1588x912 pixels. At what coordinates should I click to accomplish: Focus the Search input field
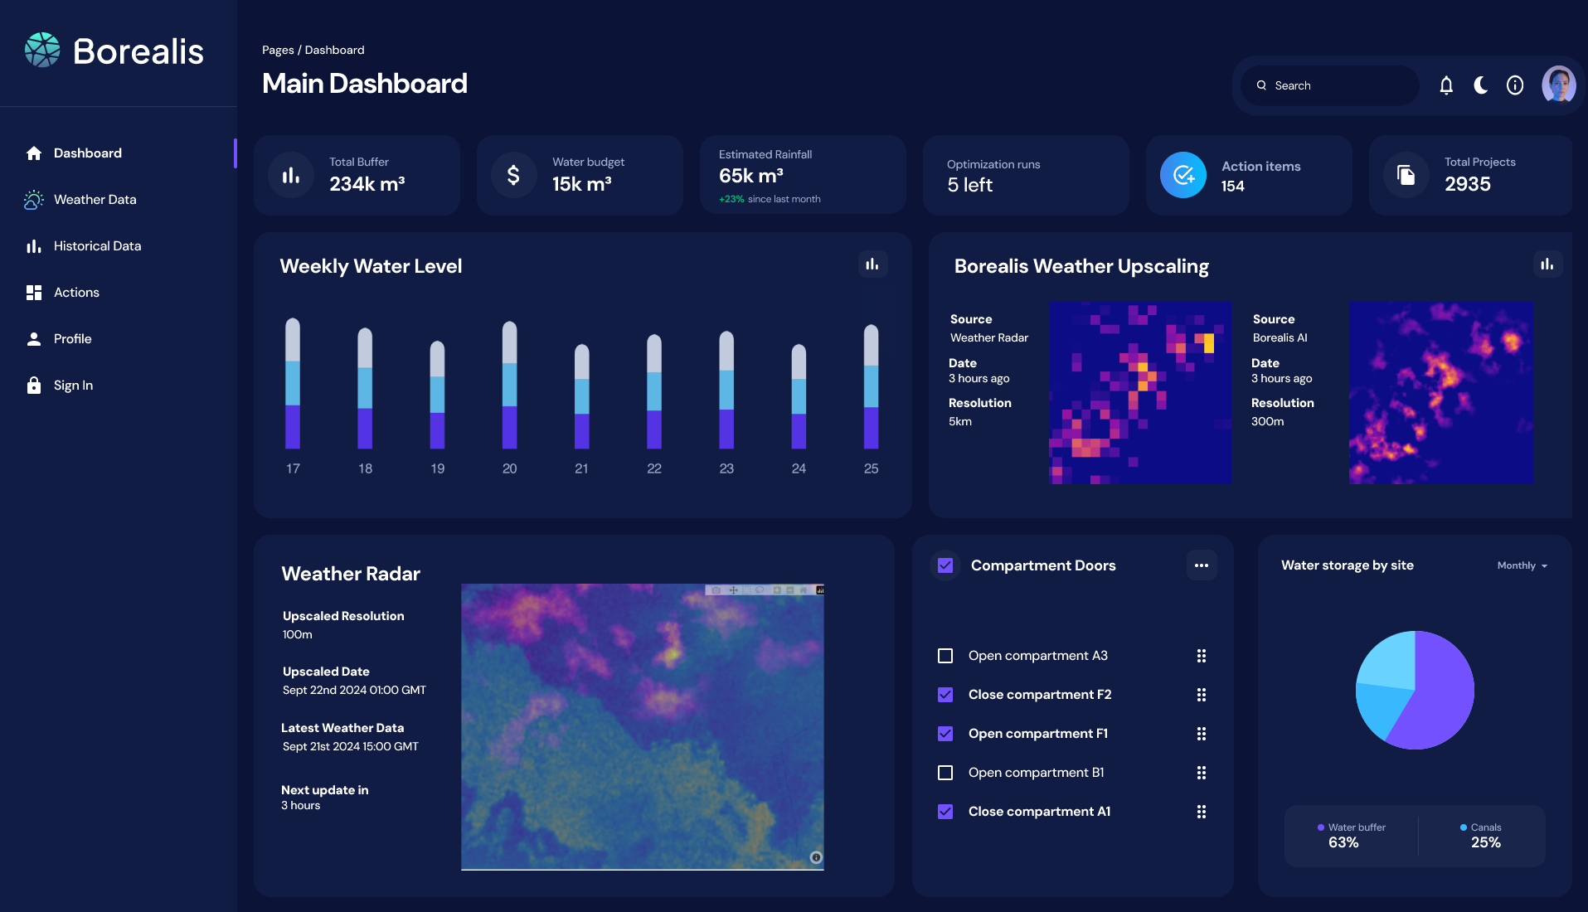pos(1330,85)
